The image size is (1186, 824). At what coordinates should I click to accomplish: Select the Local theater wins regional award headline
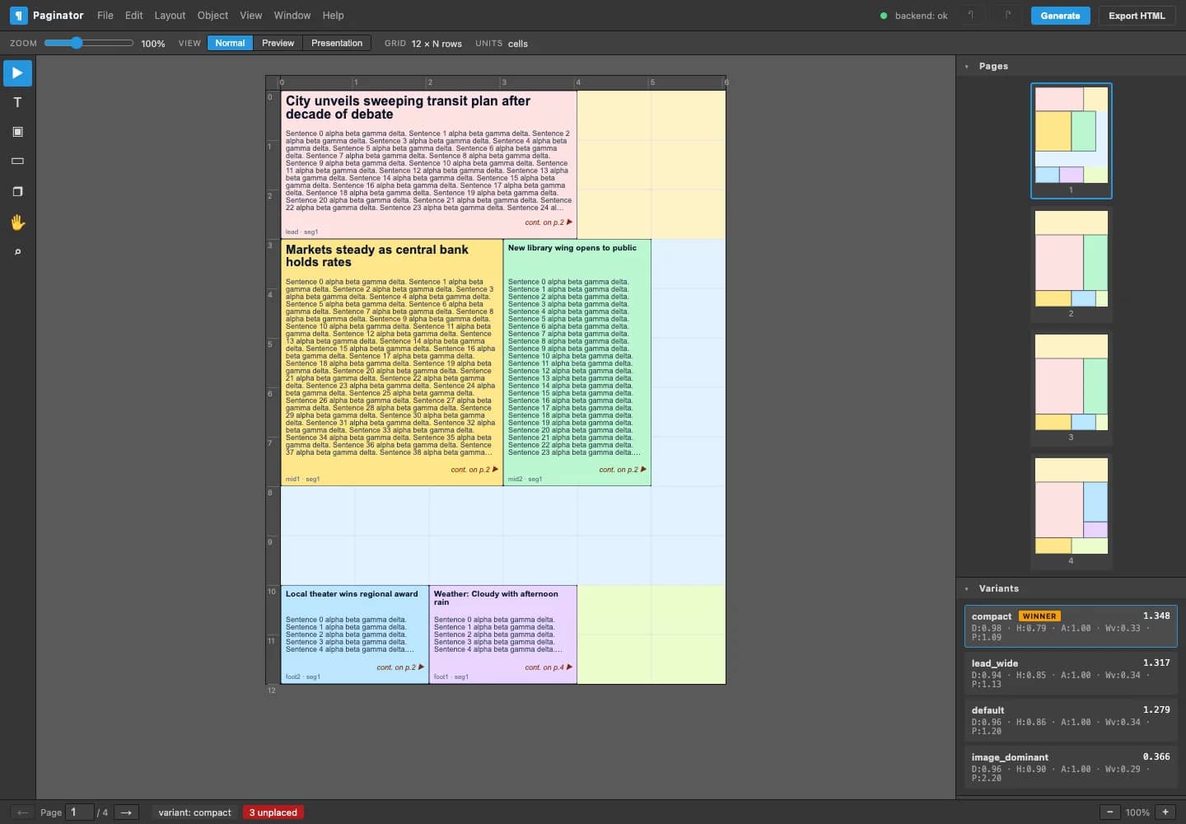point(352,593)
